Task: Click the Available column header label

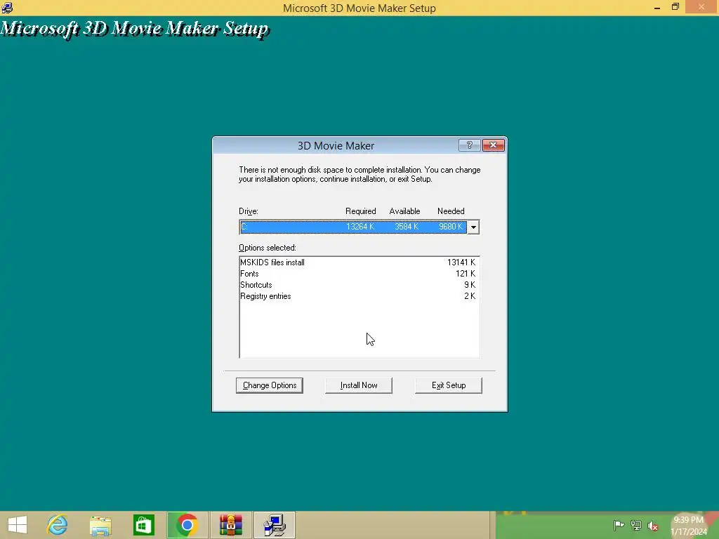Action: (x=404, y=211)
